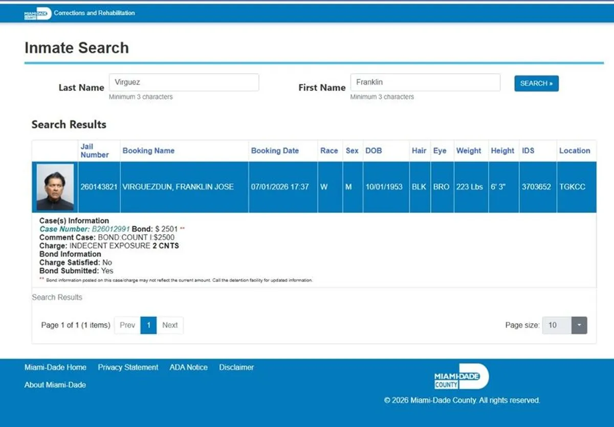Open the Miami-Dade Home footer link
This screenshot has height=427, width=614.
(x=55, y=367)
